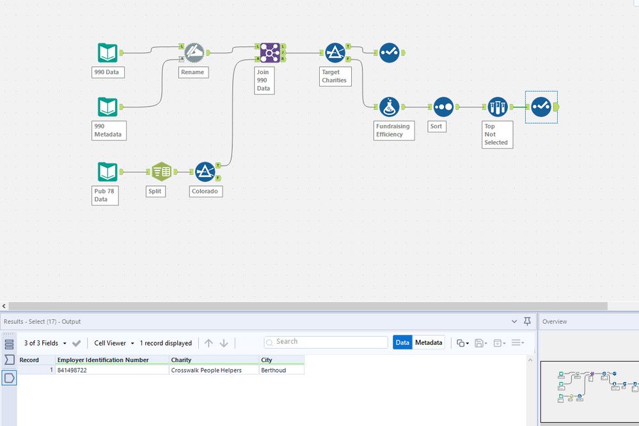Click the Search field in Results
Image resolution: width=639 pixels, height=426 pixels.
coord(326,342)
